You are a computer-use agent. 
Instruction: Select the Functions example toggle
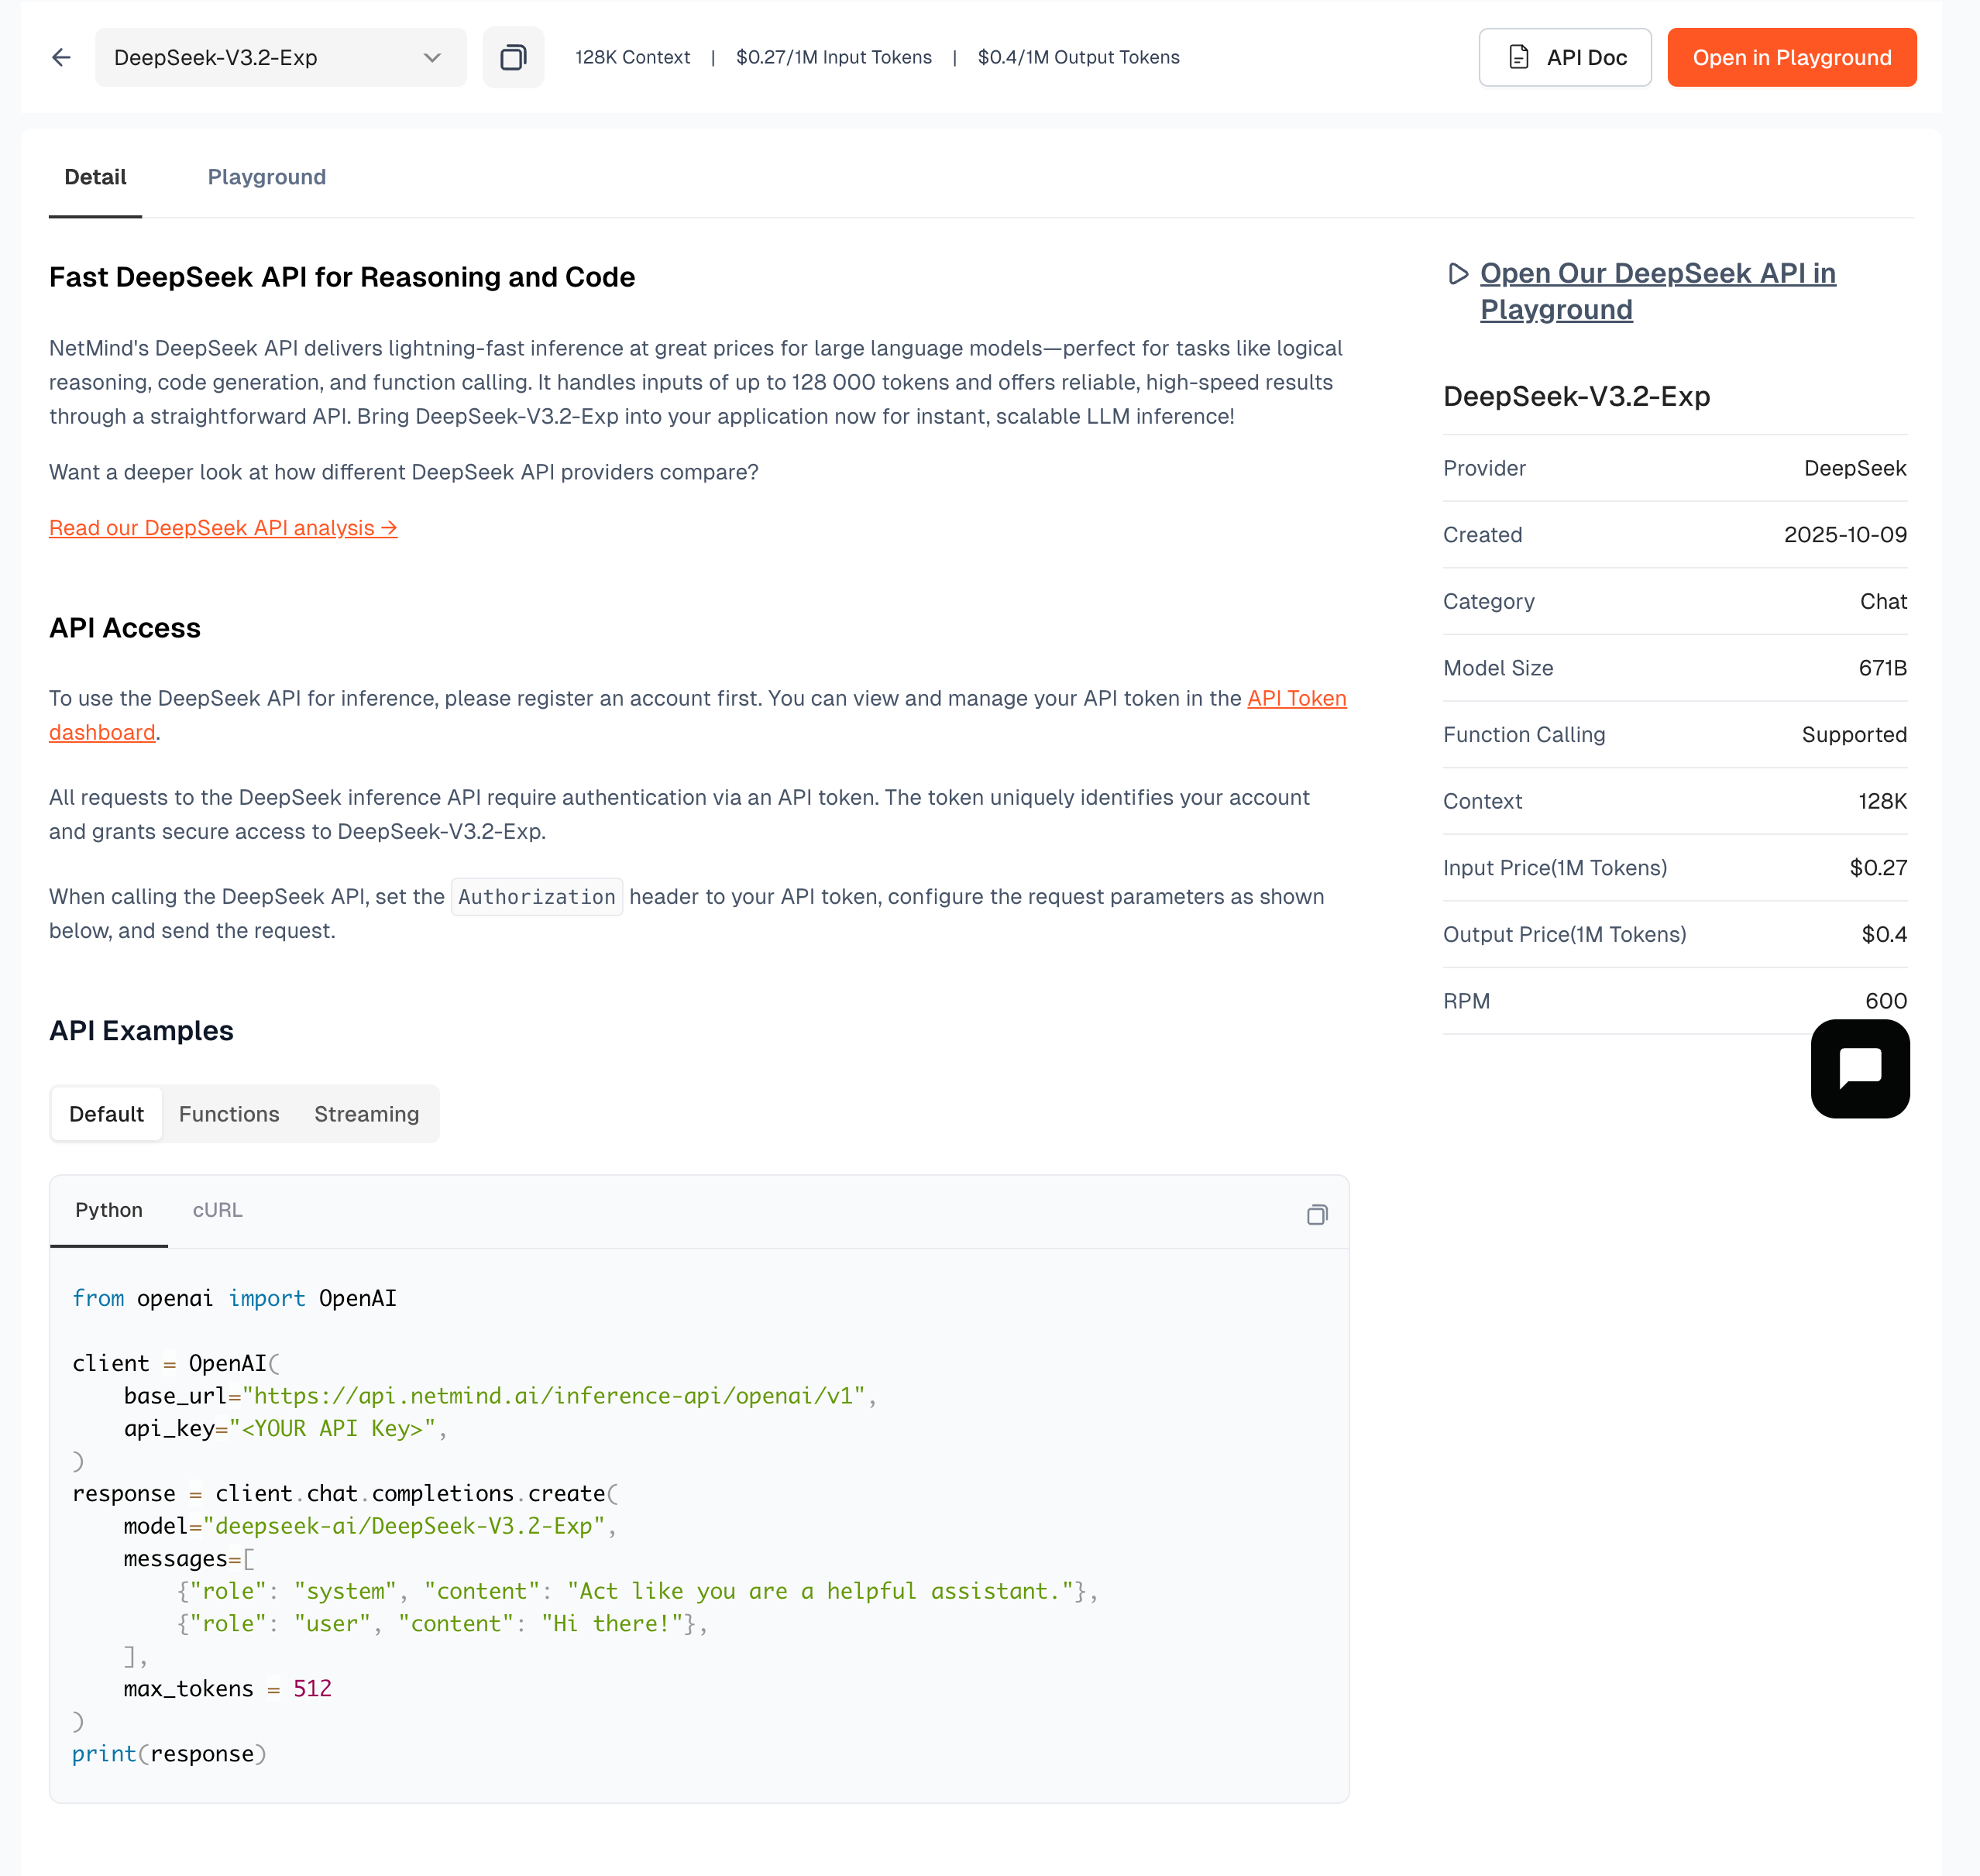tap(229, 1113)
